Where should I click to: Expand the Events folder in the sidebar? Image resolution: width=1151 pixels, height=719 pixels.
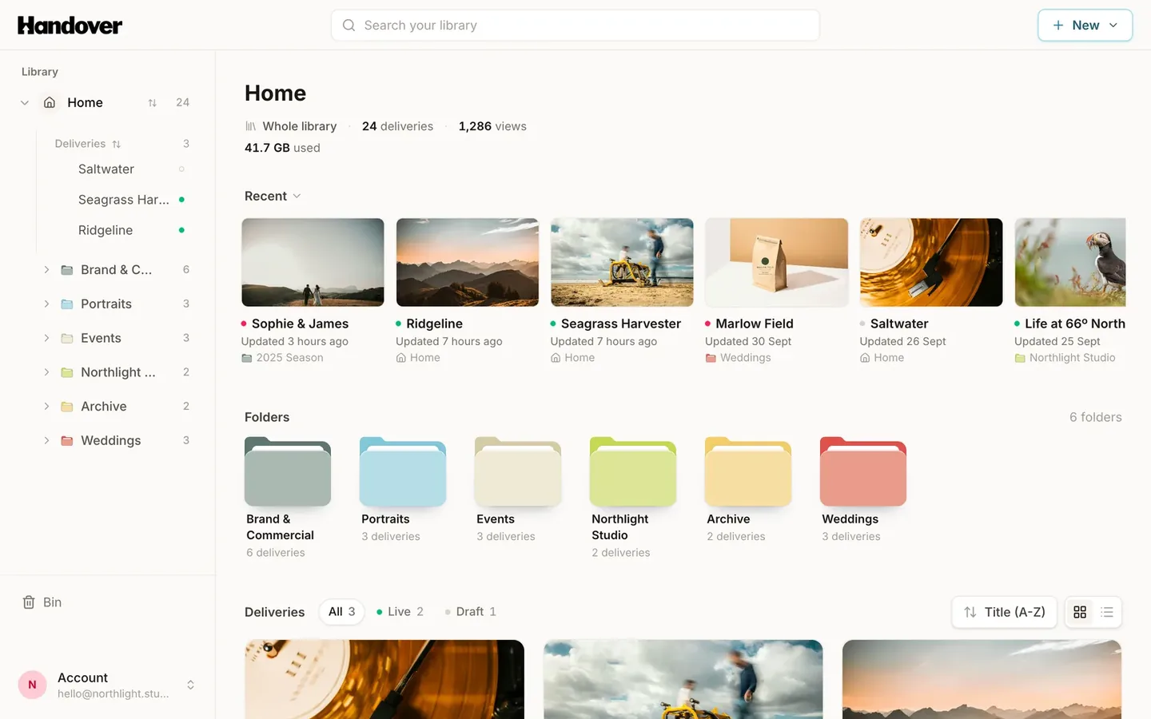pos(46,338)
